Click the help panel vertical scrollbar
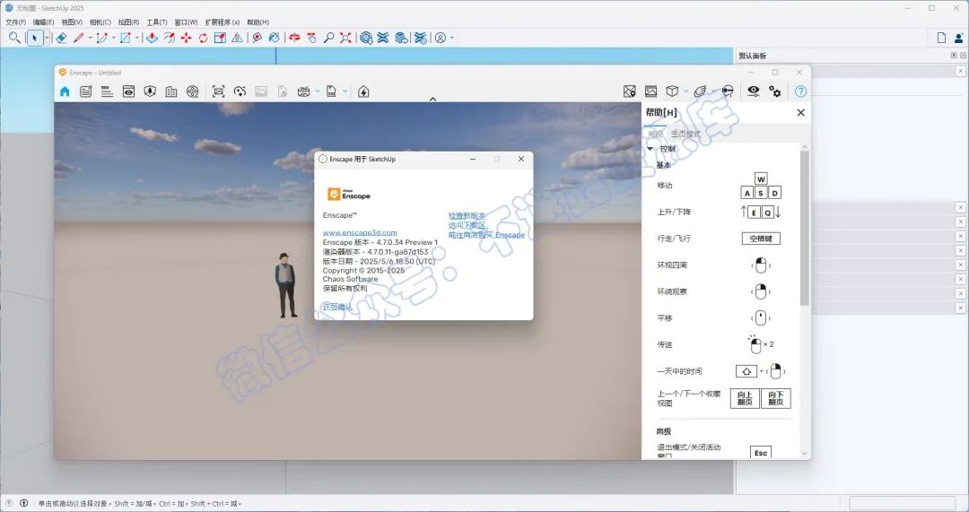The width and height of the screenshot is (969, 512). 804,227
